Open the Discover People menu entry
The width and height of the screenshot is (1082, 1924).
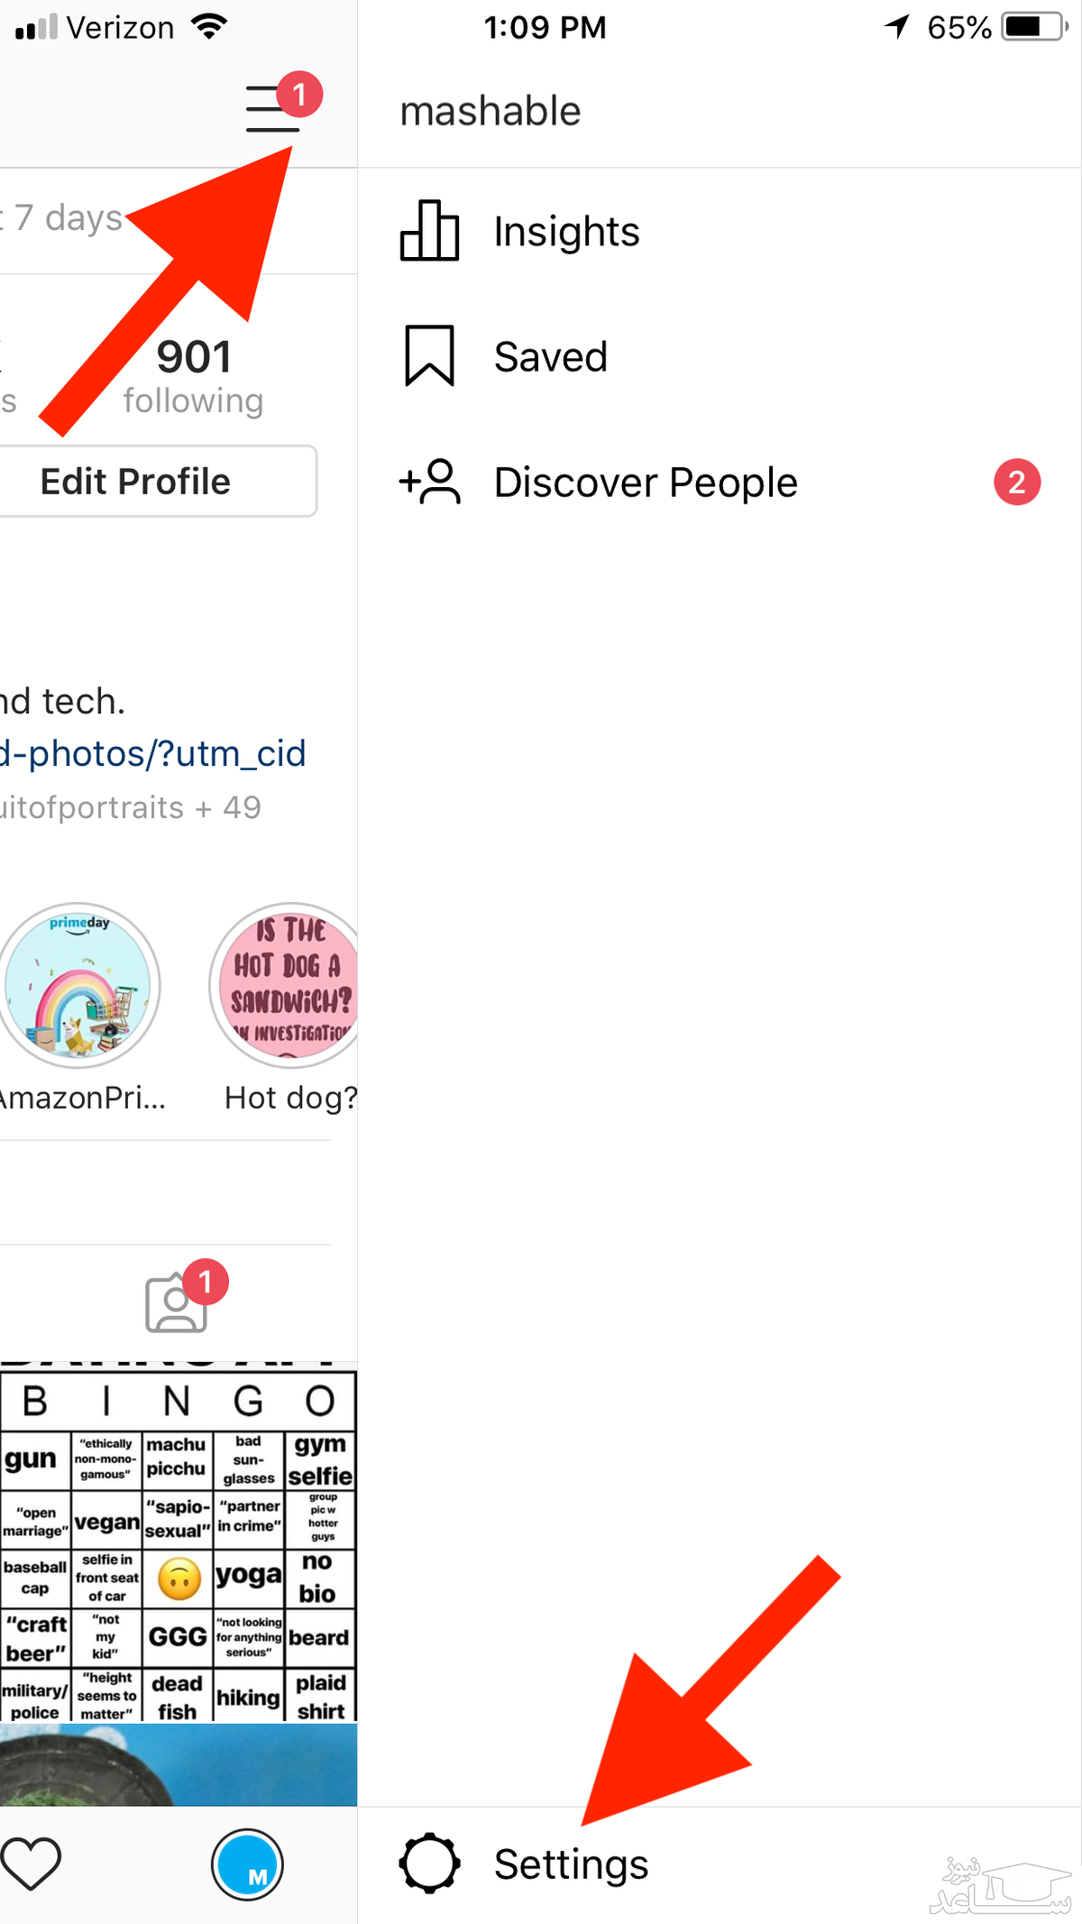coord(720,482)
